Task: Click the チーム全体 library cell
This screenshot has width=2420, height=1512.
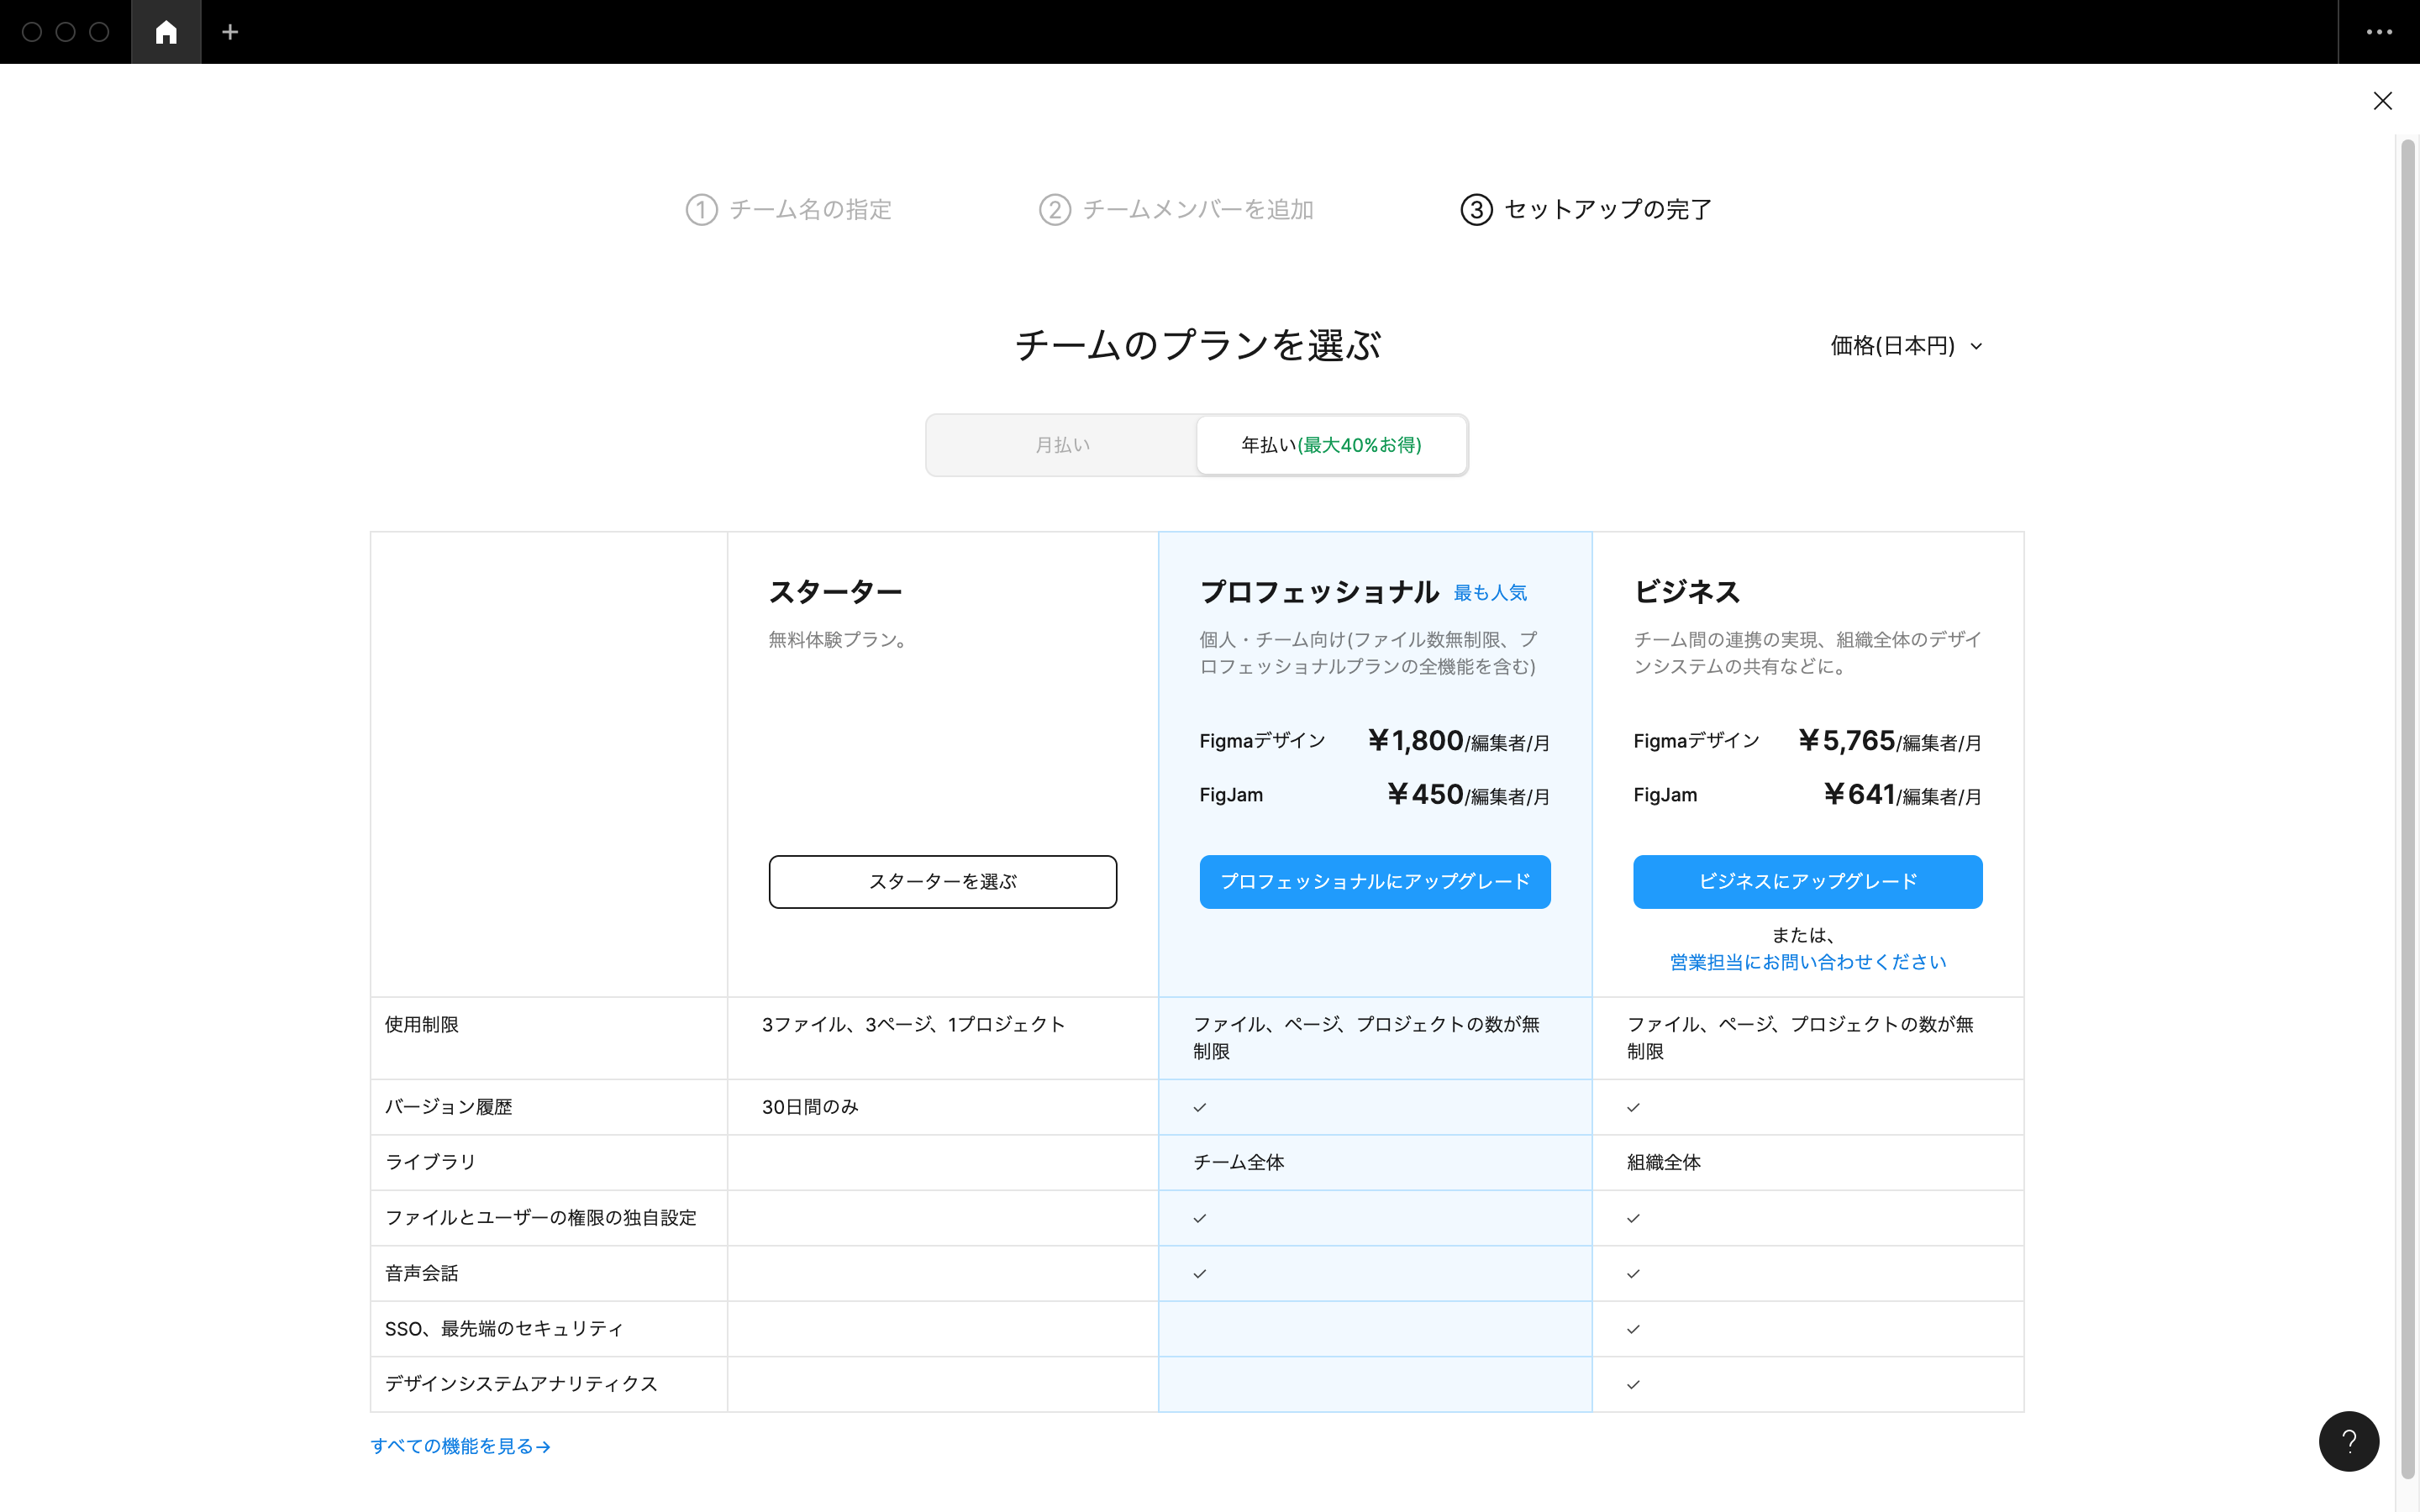Action: tap(1239, 1162)
